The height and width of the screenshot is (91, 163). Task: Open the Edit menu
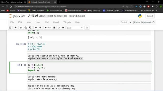[20, 22]
